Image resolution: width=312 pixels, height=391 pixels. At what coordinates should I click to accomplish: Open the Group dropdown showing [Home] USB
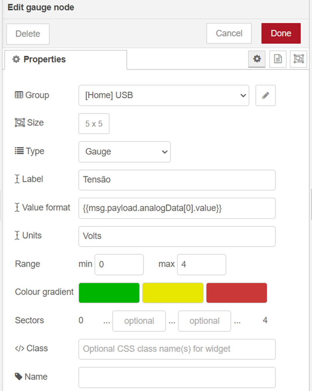(x=164, y=95)
